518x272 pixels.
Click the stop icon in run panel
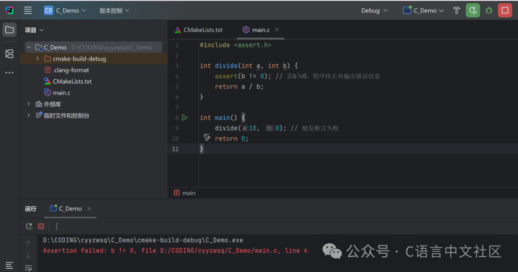(41, 226)
